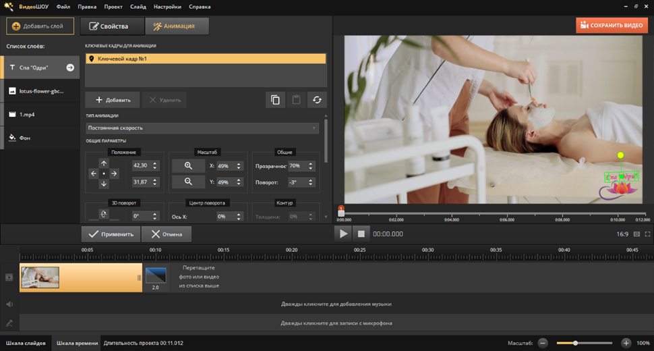Switch to Шкала времени view

click(x=77, y=343)
